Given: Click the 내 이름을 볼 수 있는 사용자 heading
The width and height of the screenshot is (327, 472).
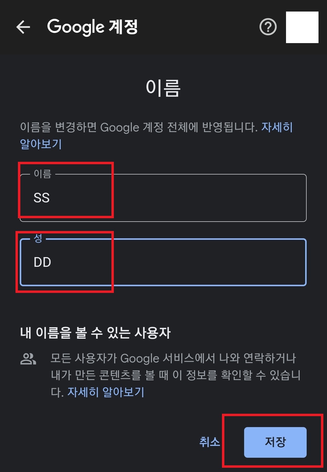Looking at the screenshot, I should click(95, 332).
